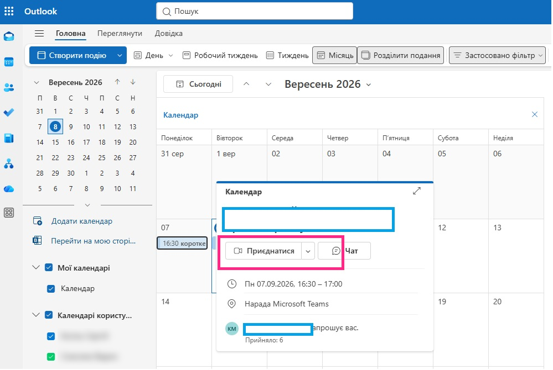Click Додати календар link

coord(82,221)
